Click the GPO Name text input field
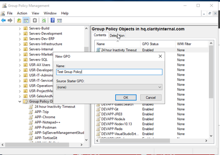 coord(109,72)
